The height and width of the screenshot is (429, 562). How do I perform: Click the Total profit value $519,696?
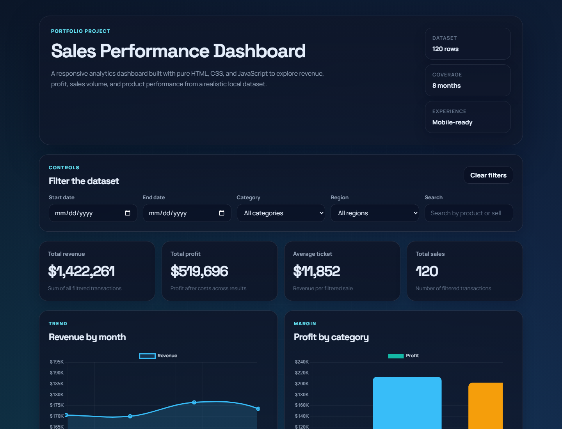(199, 271)
